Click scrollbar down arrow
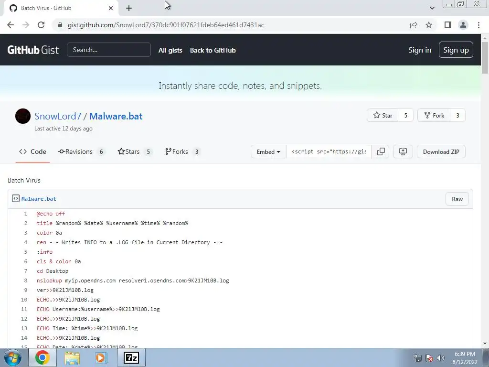Image resolution: width=489 pixels, height=367 pixels. coord(485,344)
